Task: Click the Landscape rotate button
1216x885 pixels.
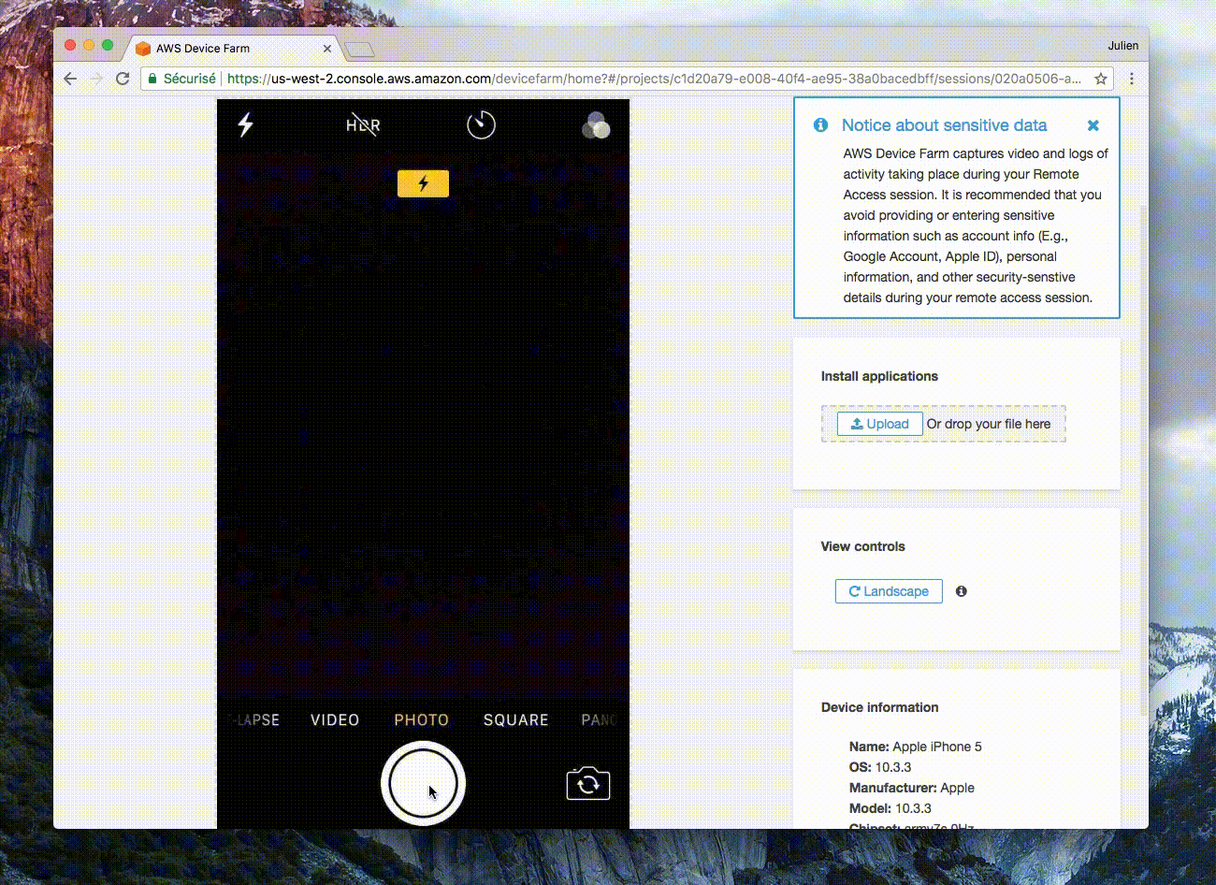Action: 889,591
